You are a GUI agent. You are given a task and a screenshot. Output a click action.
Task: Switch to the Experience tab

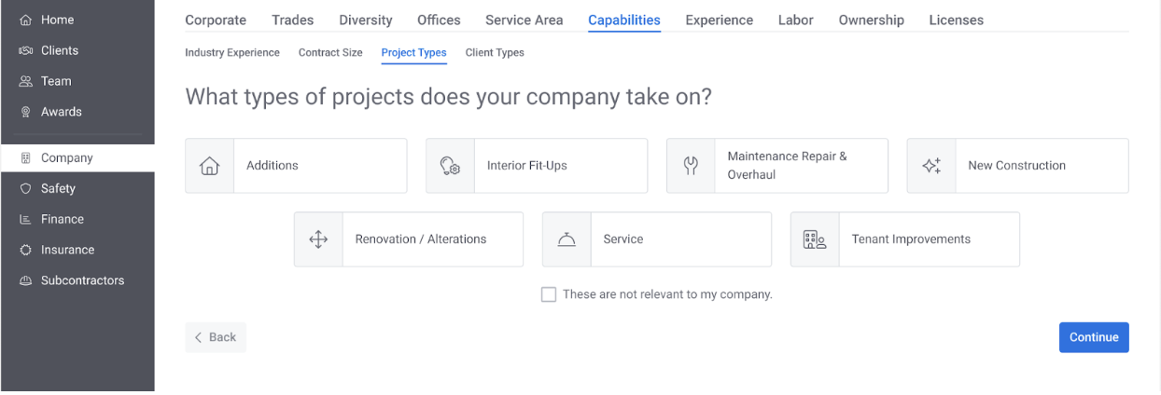click(719, 20)
